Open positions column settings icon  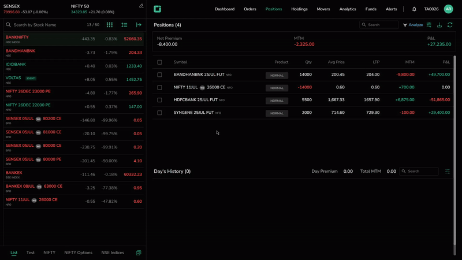(x=429, y=25)
